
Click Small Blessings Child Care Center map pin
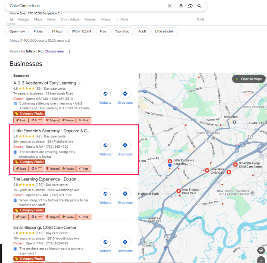(x=235, y=164)
